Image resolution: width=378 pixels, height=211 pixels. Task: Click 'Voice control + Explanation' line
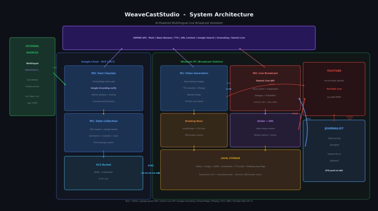tap(265, 89)
